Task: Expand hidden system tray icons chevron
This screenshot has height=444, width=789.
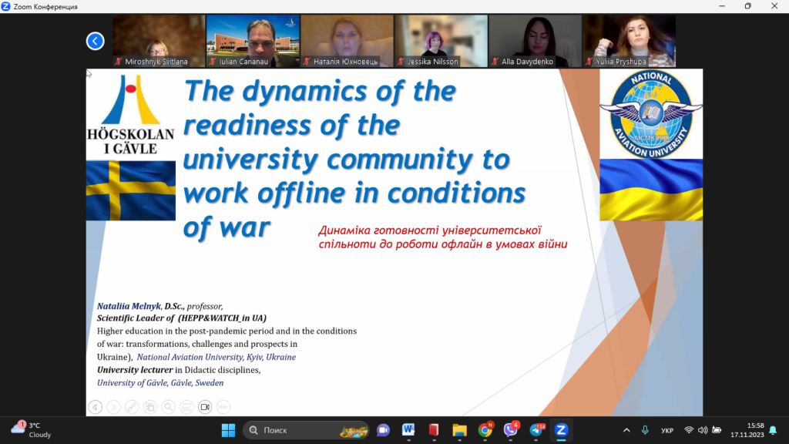Action: (x=625, y=430)
